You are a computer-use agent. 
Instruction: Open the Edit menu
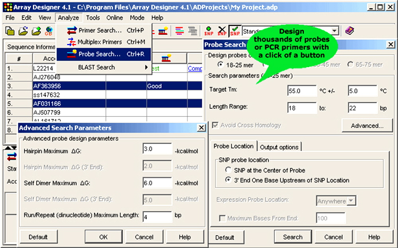pyautogui.click(x=26, y=18)
